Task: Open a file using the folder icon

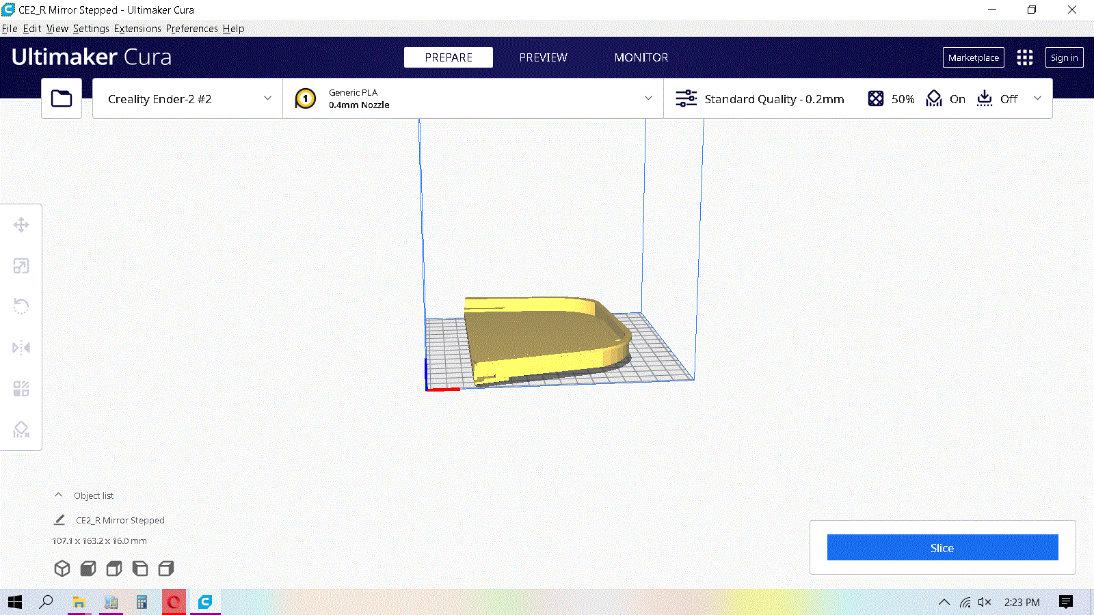Action: coord(61,98)
